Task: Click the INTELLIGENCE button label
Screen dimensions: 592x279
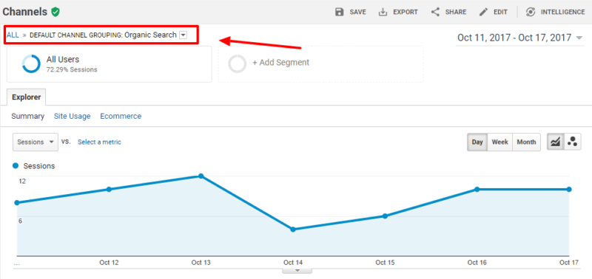Action: coord(562,12)
